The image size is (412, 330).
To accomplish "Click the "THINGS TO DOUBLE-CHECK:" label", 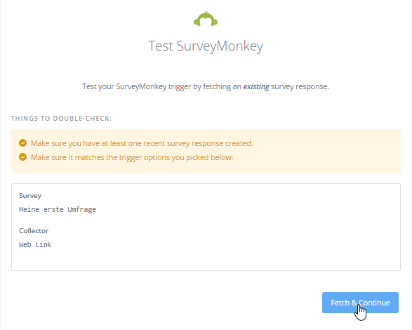I will pos(61,119).
